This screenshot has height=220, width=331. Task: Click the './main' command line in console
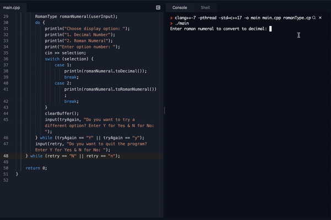point(181,23)
